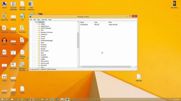Select the DownloadManager key

(x=47, y=41)
